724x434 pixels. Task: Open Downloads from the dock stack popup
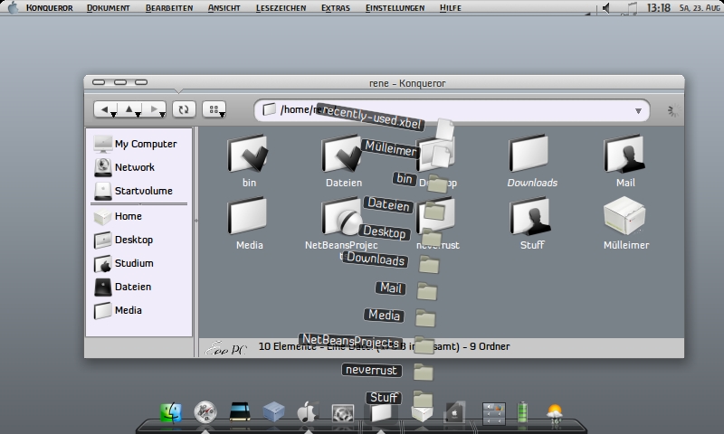click(x=376, y=259)
